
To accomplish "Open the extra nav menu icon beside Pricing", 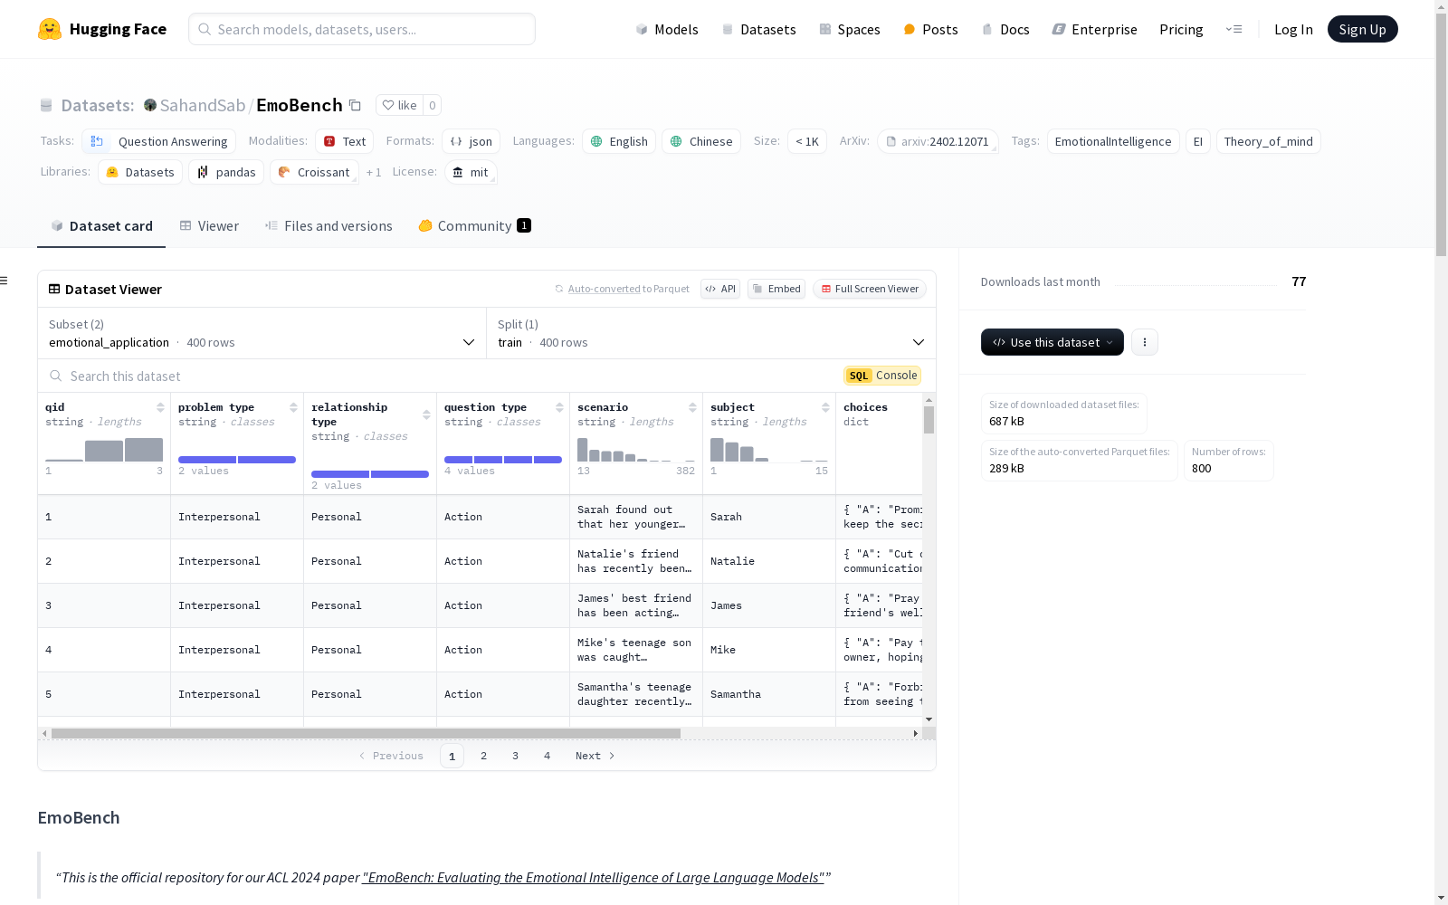I will tap(1234, 29).
